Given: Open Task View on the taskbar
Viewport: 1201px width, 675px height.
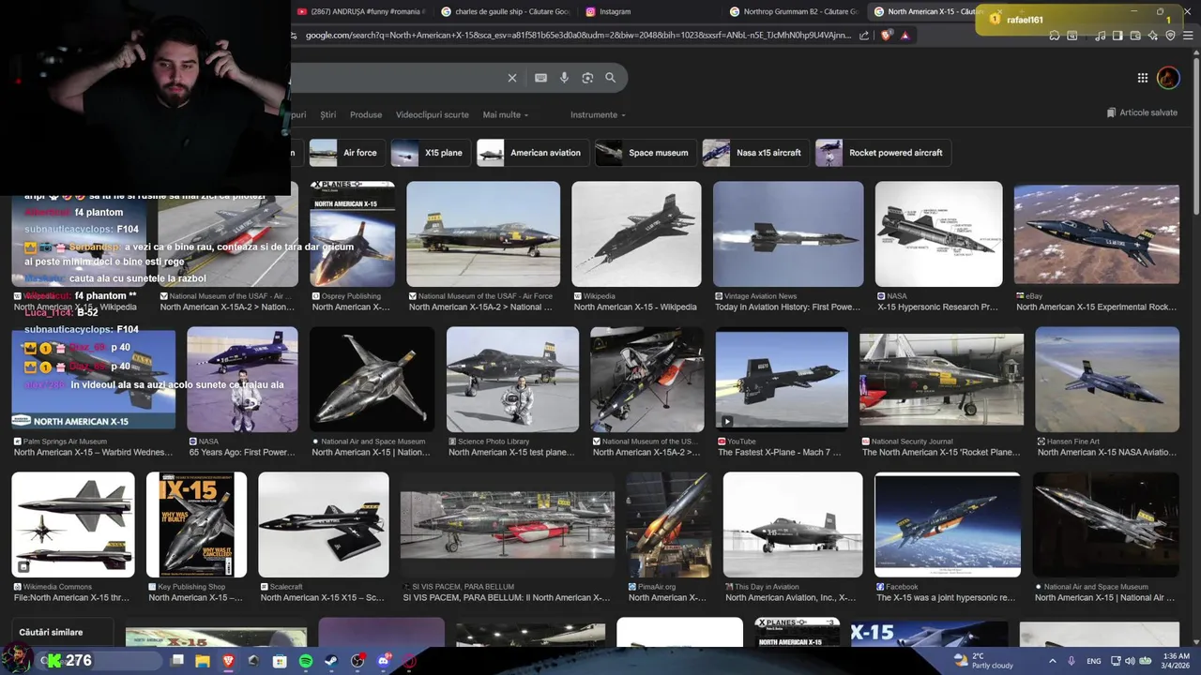Looking at the screenshot, I should click(x=177, y=661).
